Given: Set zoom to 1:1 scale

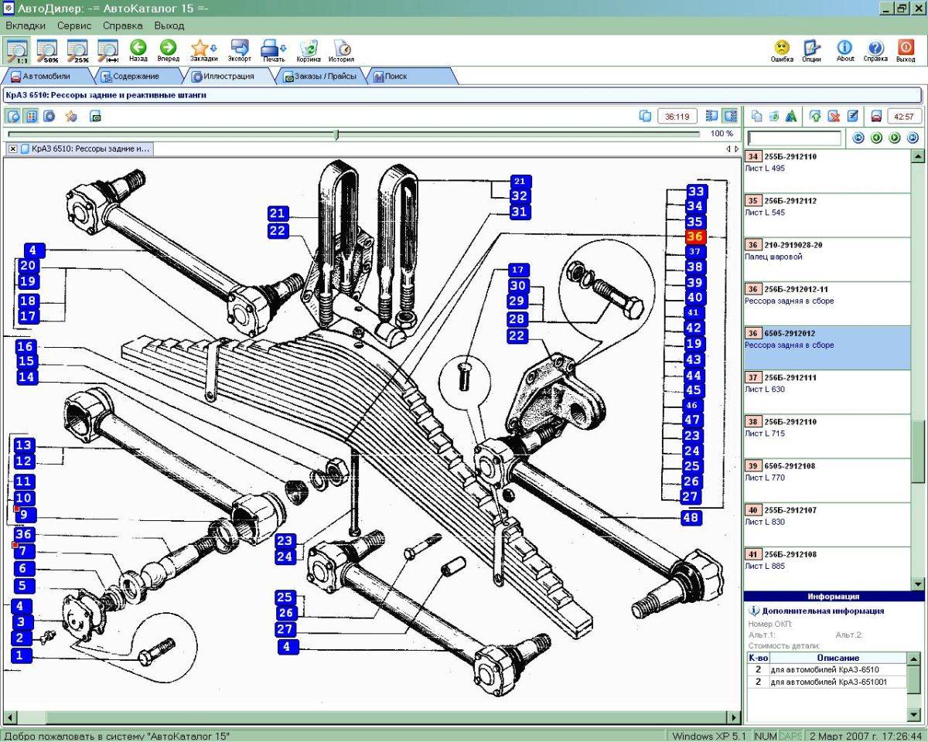Looking at the screenshot, I should 17,50.
